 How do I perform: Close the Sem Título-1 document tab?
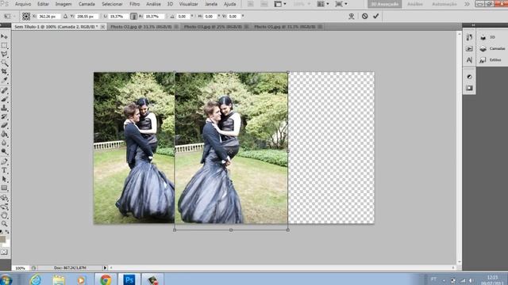[102, 27]
